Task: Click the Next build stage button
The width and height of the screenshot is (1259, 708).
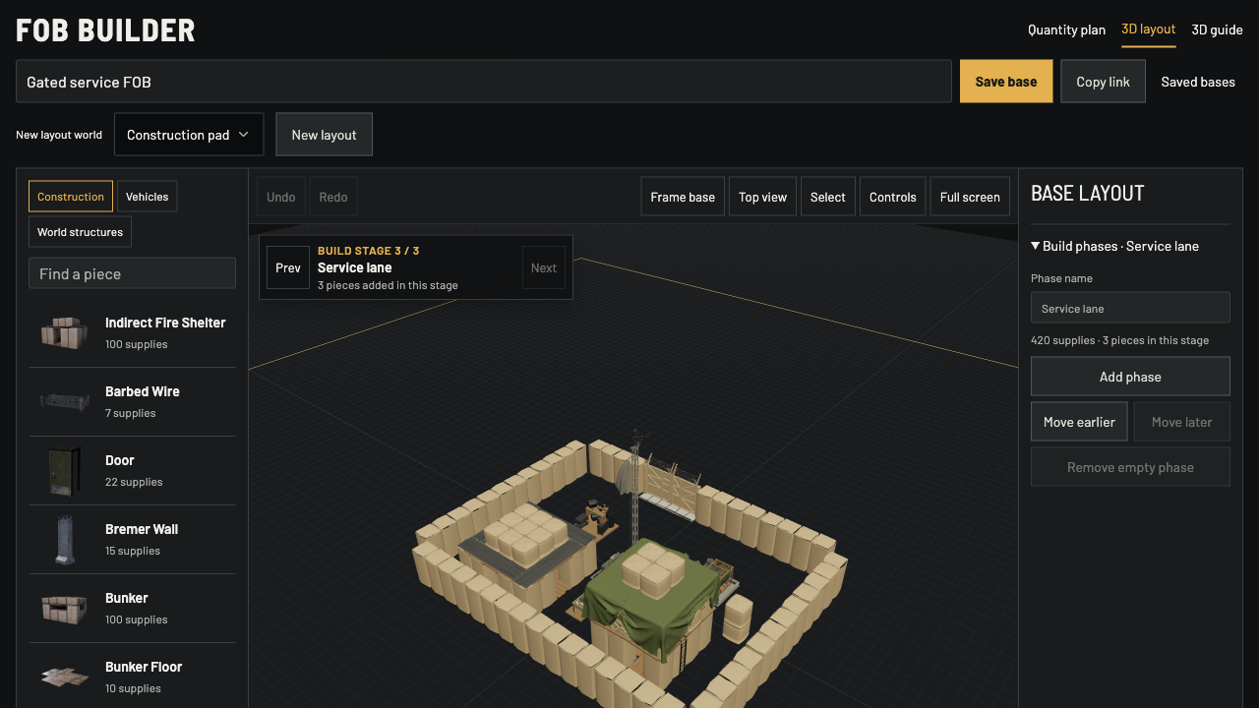Action: (544, 267)
